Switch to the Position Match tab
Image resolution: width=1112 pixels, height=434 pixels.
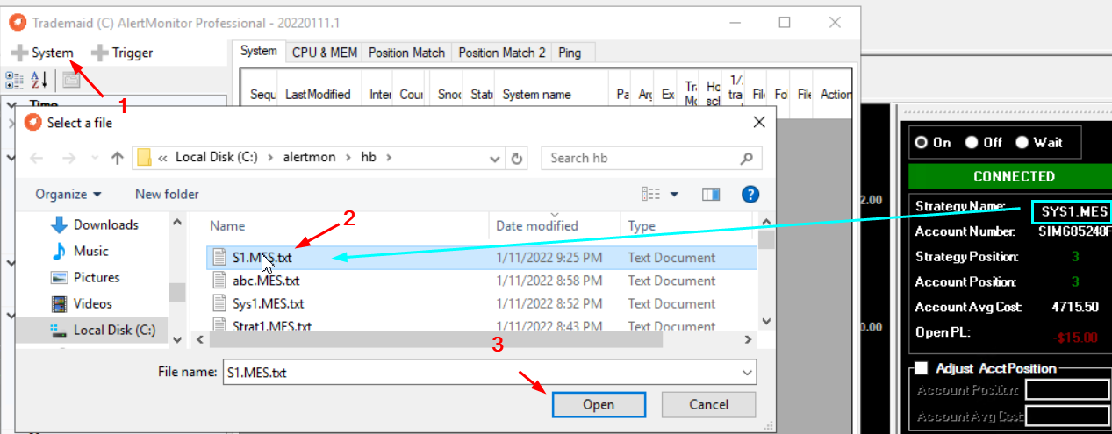406,53
